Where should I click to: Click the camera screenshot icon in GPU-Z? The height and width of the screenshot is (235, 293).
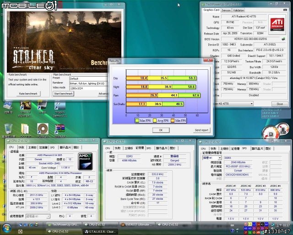coord(285,10)
